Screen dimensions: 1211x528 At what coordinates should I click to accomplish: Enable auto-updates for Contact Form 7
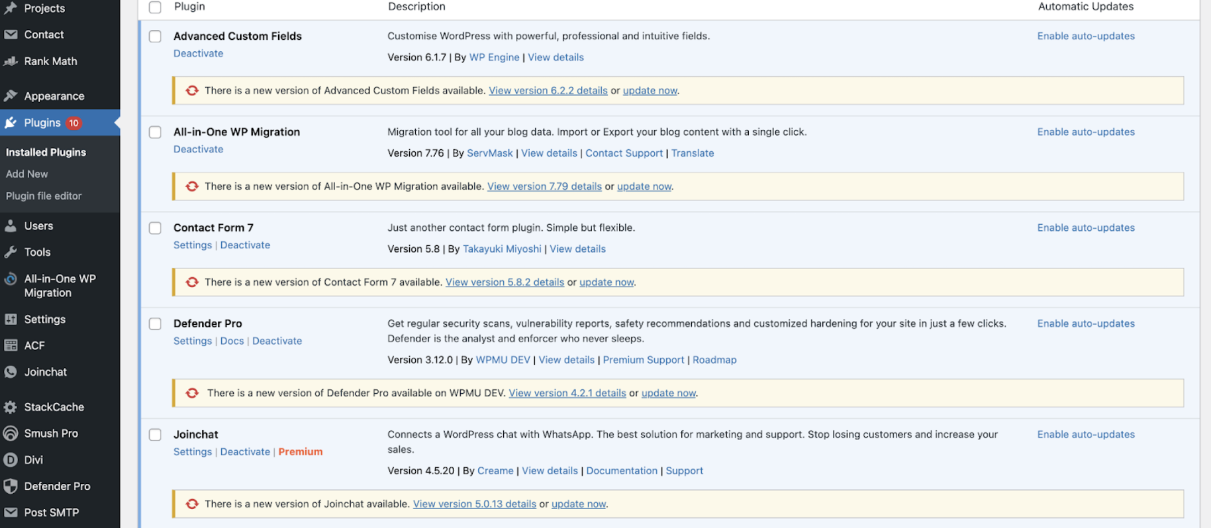(x=1086, y=228)
